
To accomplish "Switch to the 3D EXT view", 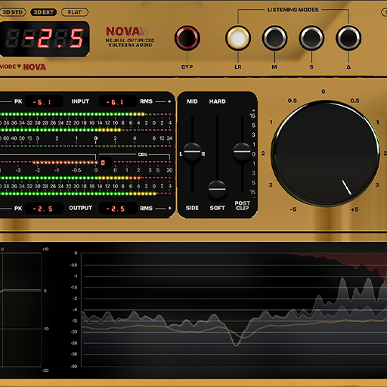I will 44,12.
